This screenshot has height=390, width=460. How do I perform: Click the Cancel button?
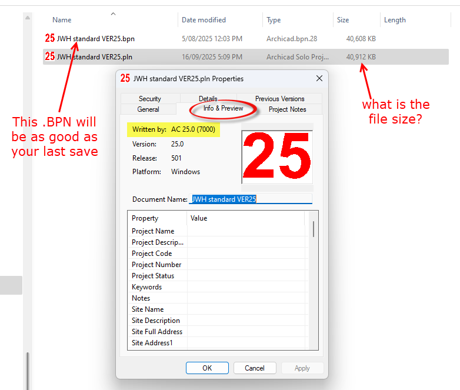(255, 368)
